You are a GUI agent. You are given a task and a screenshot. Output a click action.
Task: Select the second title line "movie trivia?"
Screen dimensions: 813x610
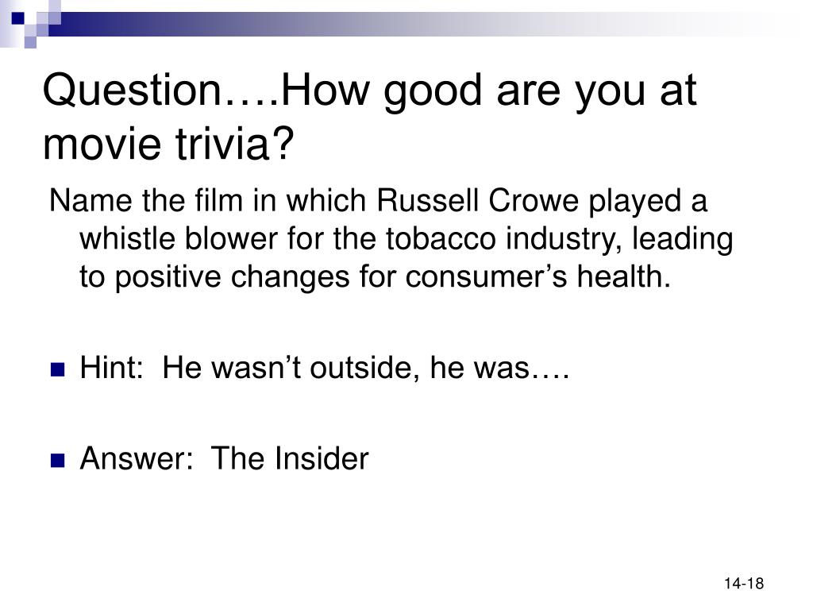pyautogui.click(x=168, y=145)
